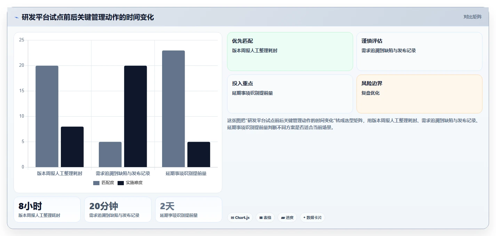Image resolution: width=496 pixels, height=236 pixels.
Task: Open the 投入重点 matrix card
Action: (x=290, y=94)
